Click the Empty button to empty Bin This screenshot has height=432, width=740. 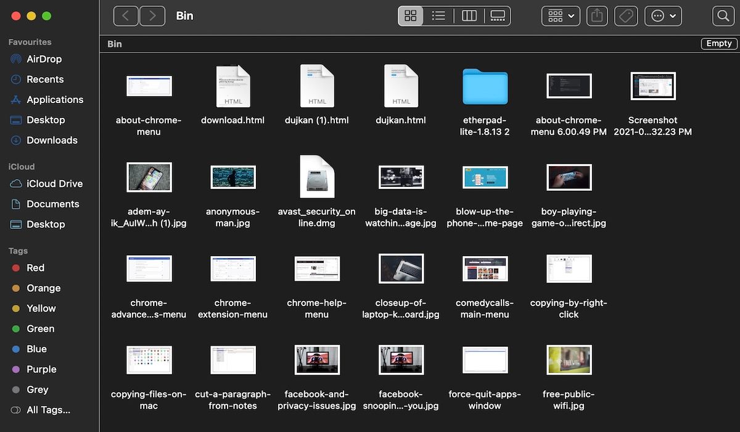(x=718, y=43)
